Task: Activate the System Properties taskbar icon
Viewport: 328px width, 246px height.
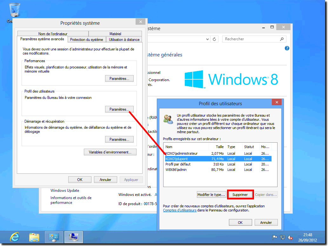Action: 74,237
